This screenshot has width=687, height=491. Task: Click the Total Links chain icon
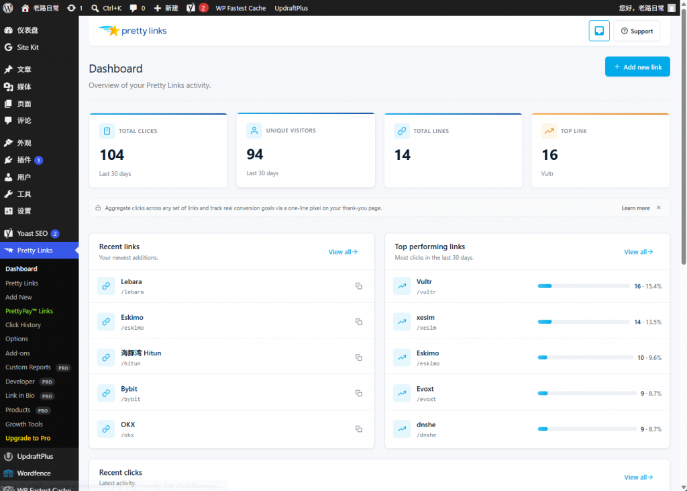[402, 131]
